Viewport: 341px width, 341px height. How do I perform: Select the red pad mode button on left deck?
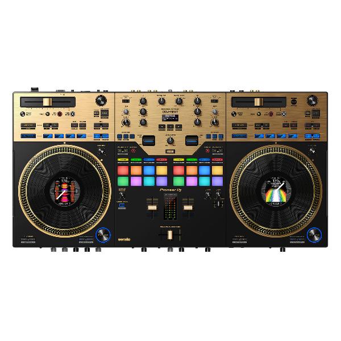162,160
